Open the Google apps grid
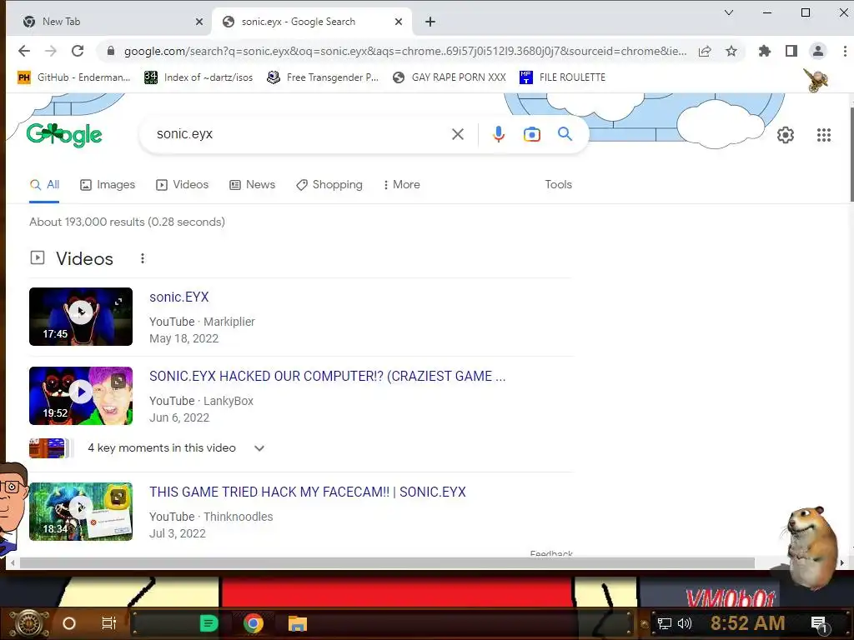Image resolution: width=854 pixels, height=640 pixels. click(x=824, y=135)
